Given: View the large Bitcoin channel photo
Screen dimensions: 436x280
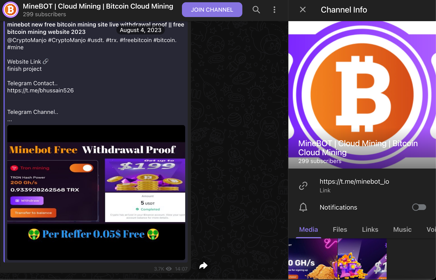Looking at the screenshot, I should (362, 95).
